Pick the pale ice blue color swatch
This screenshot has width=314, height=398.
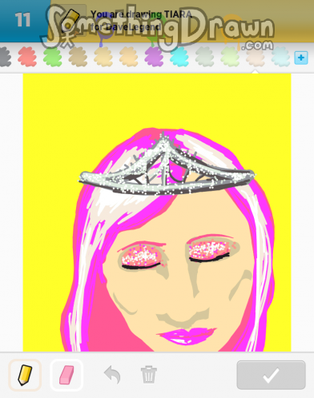(280, 57)
